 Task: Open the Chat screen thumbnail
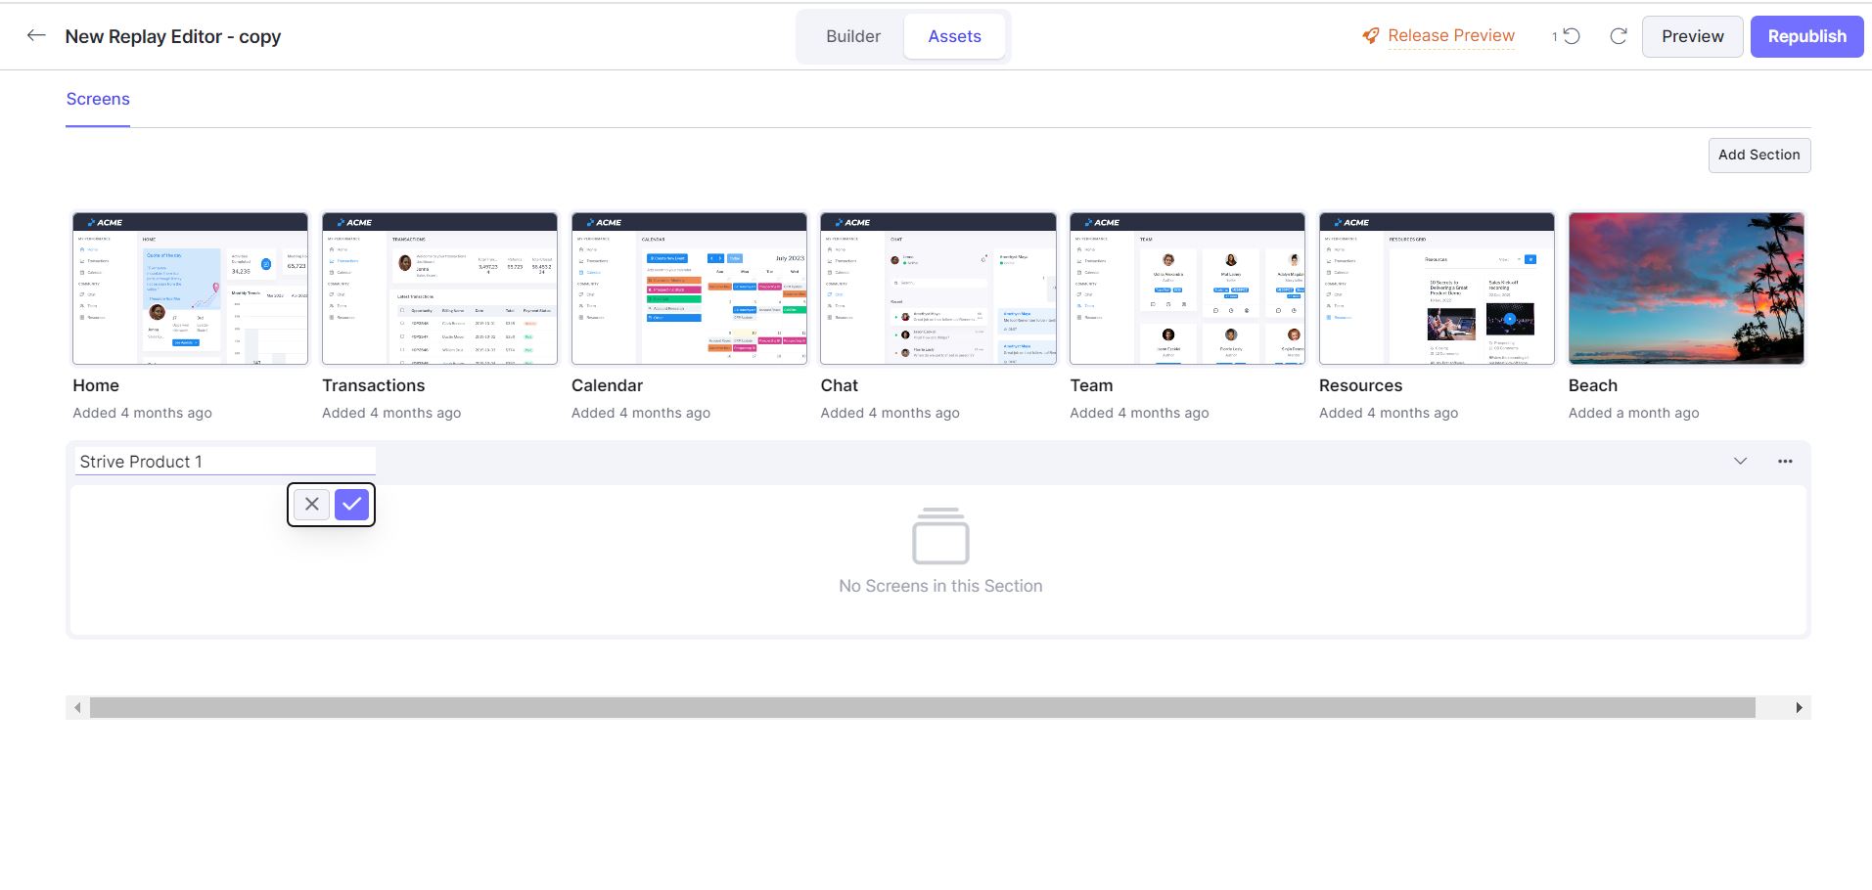(x=938, y=289)
